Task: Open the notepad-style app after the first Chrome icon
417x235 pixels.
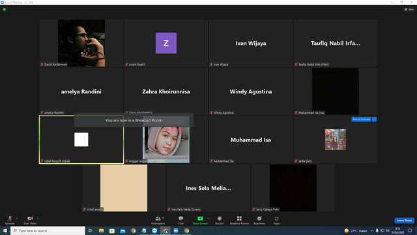Action: [144, 230]
